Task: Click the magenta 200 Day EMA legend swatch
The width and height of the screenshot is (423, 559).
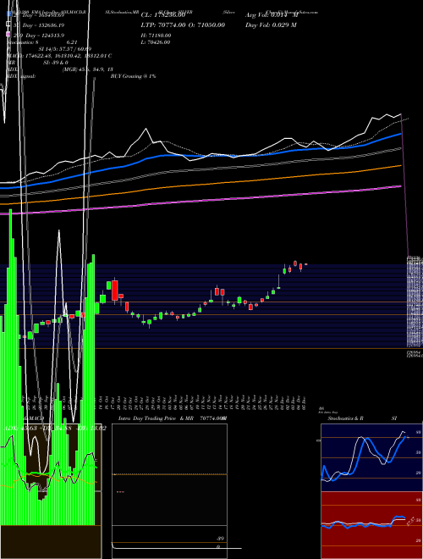Action: pyautogui.click(x=8, y=34)
